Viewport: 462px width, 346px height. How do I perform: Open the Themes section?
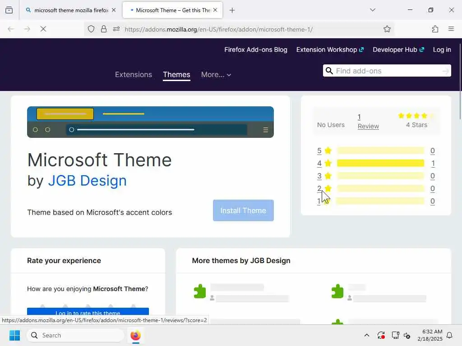pyautogui.click(x=176, y=75)
